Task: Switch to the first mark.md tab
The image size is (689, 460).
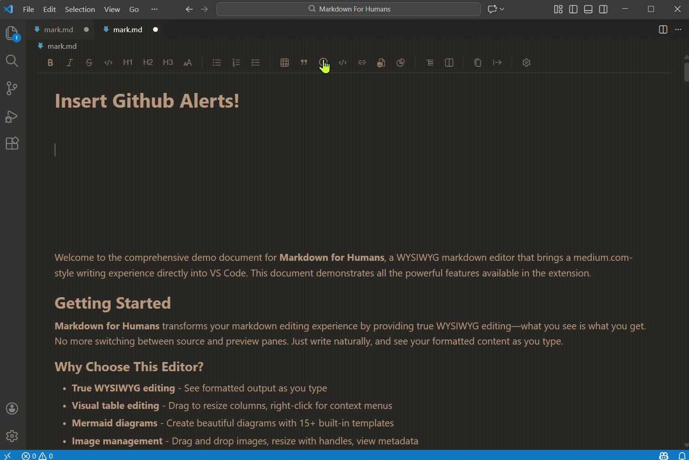Action: click(59, 29)
